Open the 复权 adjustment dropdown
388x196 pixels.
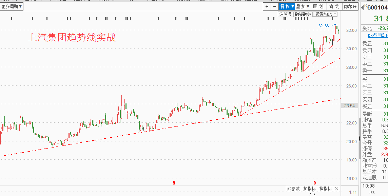click(287, 7)
